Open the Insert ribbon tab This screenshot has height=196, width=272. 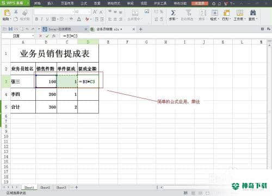[x=50, y=3]
